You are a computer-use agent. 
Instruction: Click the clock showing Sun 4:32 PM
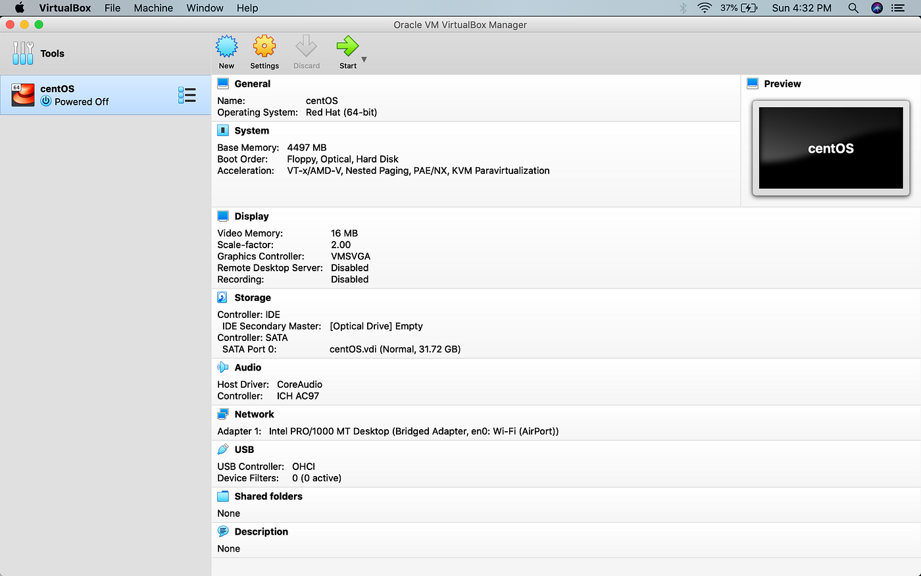[x=801, y=8]
